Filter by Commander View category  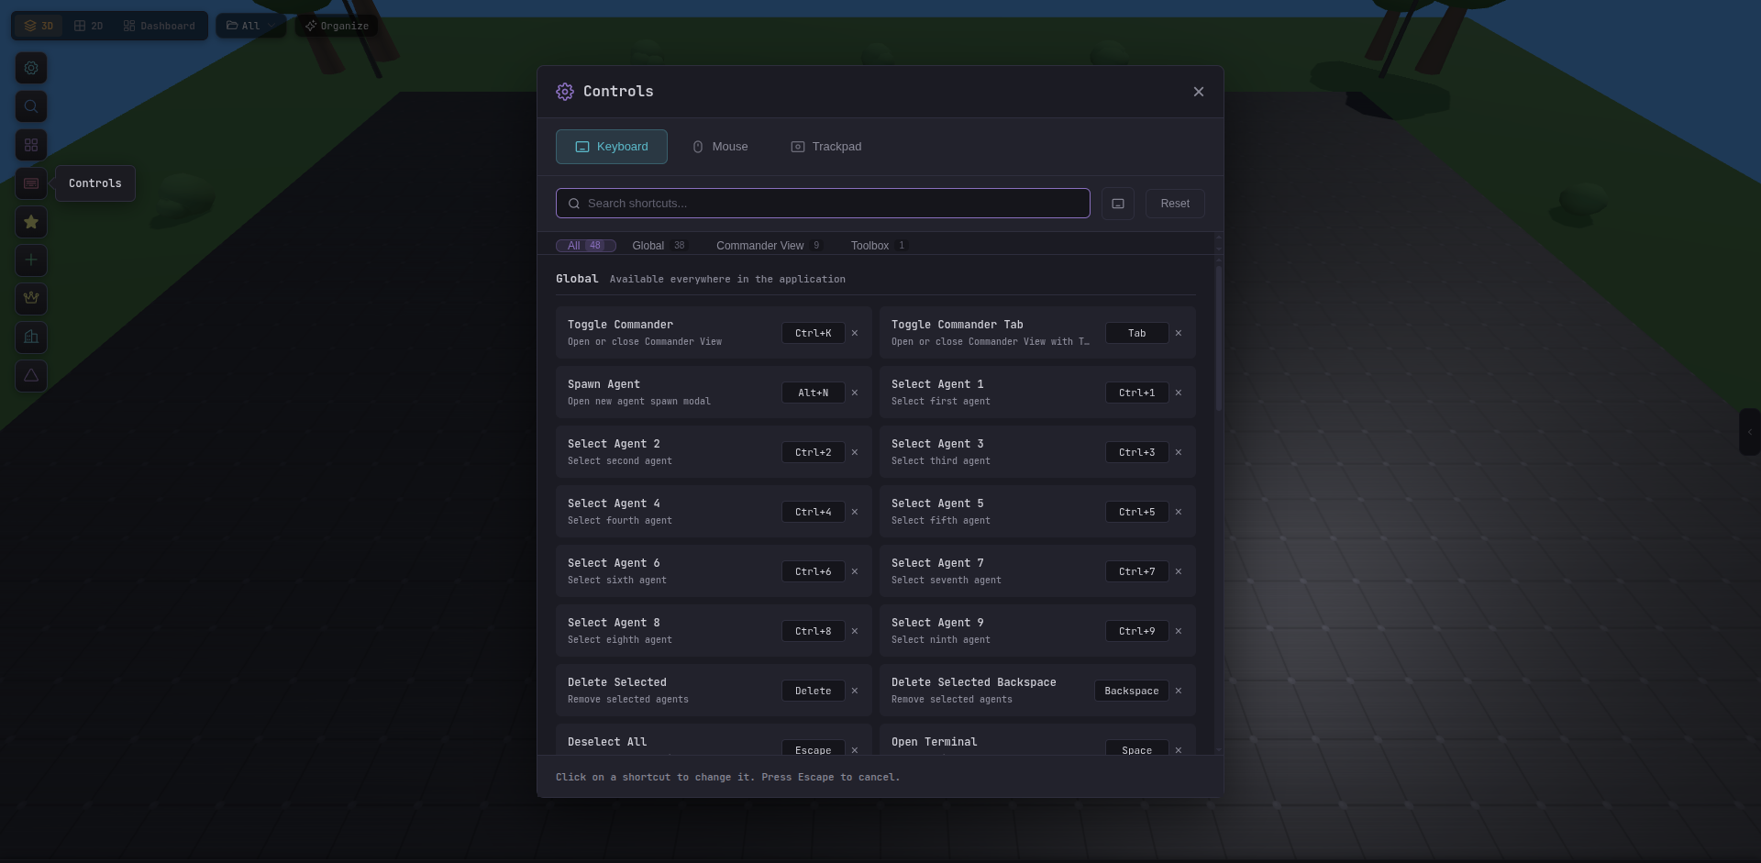point(769,246)
